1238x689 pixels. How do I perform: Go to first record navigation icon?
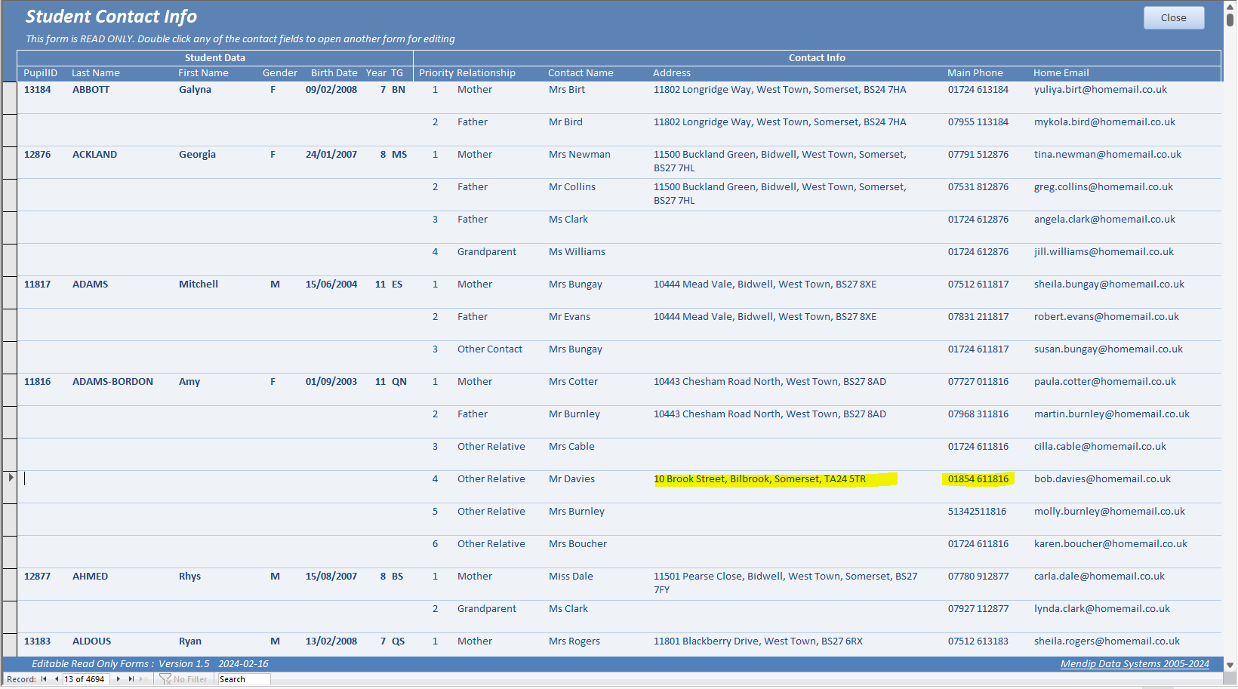(x=44, y=679)
